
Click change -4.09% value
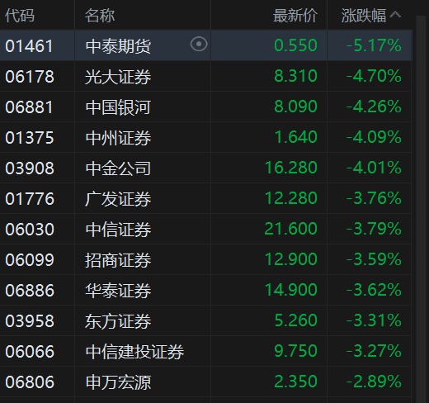[x=374, y=137]
